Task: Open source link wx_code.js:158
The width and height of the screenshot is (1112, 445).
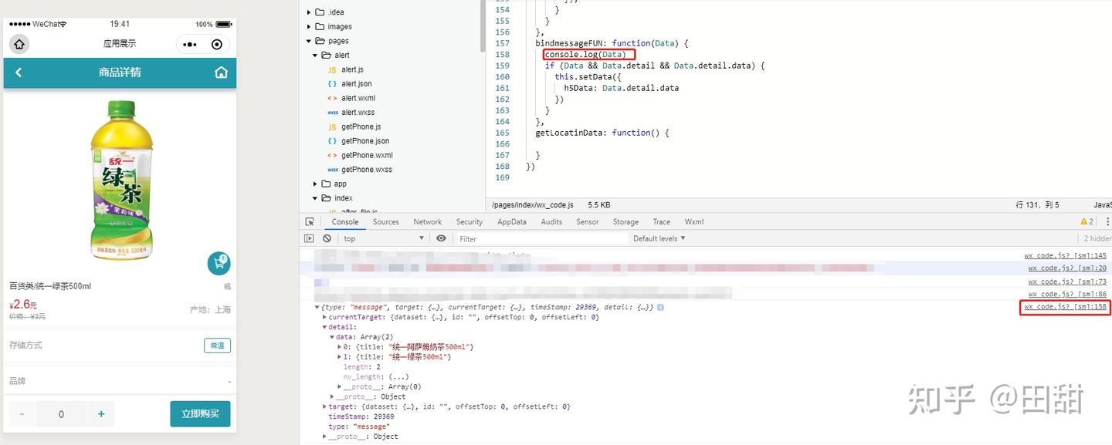Action: point(1065,307)
